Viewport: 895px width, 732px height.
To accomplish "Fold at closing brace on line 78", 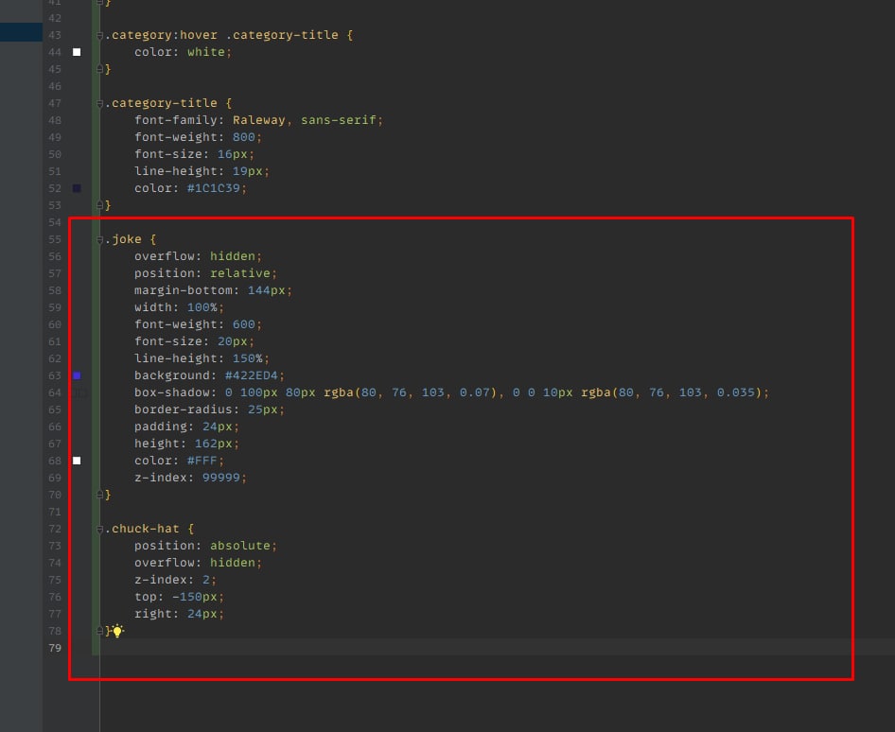I will pos(99,631).
